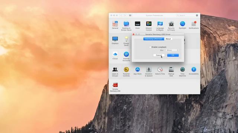Image resolution: width=238 pixels, height=133 pixels.
Task: Open the Mix Mono dropdown
Action: pyautogui.click(x=172, y=50)
